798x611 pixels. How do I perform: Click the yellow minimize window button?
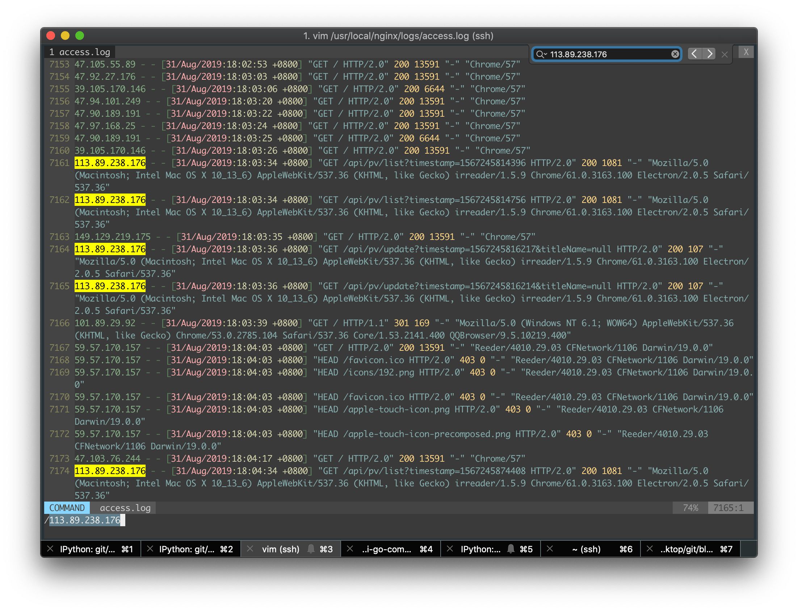point(65,36)
